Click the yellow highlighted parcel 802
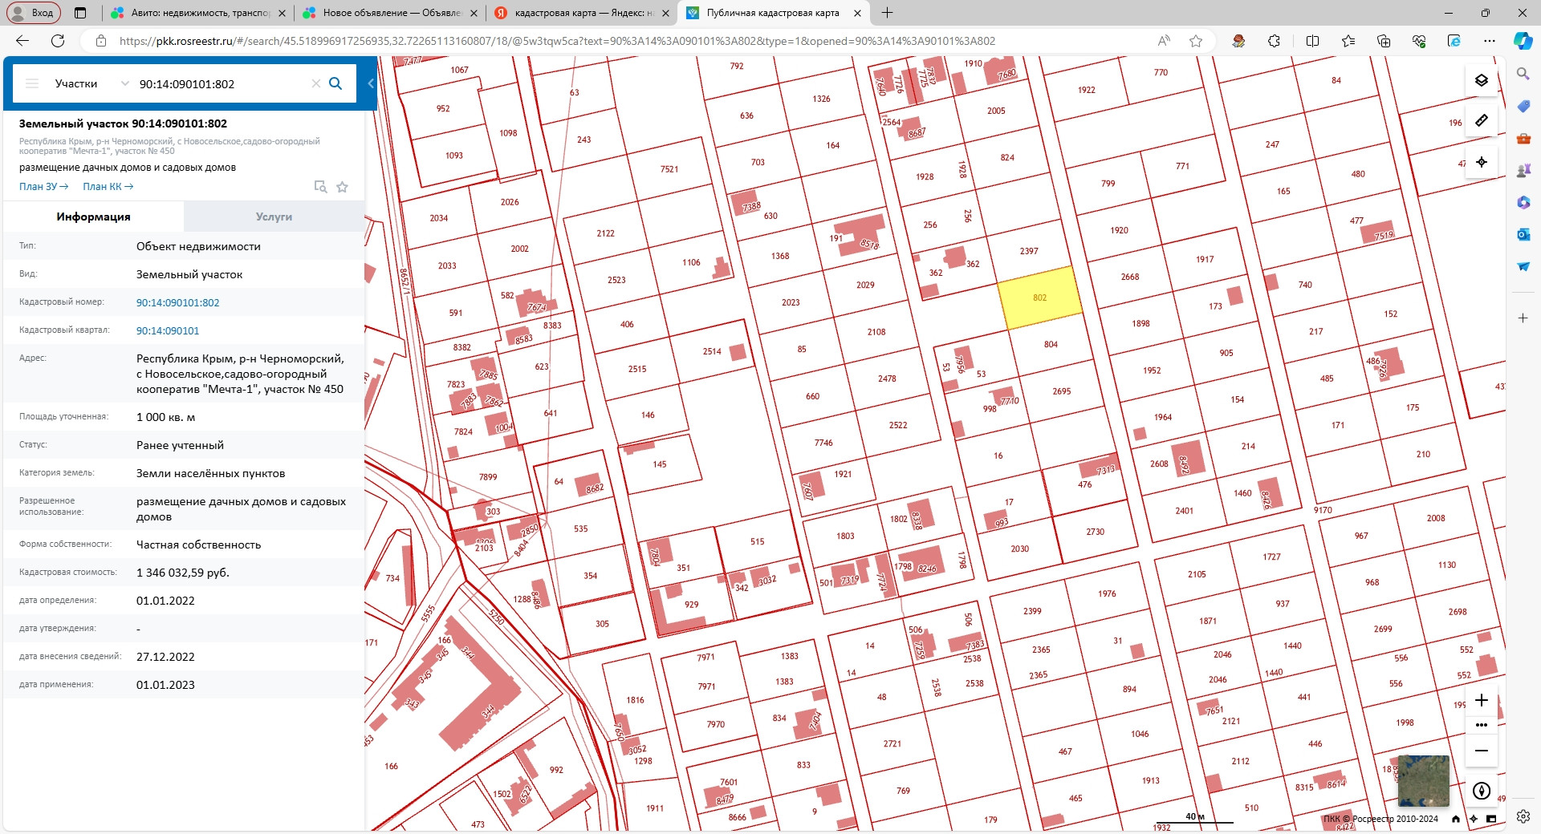Image resolution: width=1541 pixels, height=834 pixels. point(1039,298)
